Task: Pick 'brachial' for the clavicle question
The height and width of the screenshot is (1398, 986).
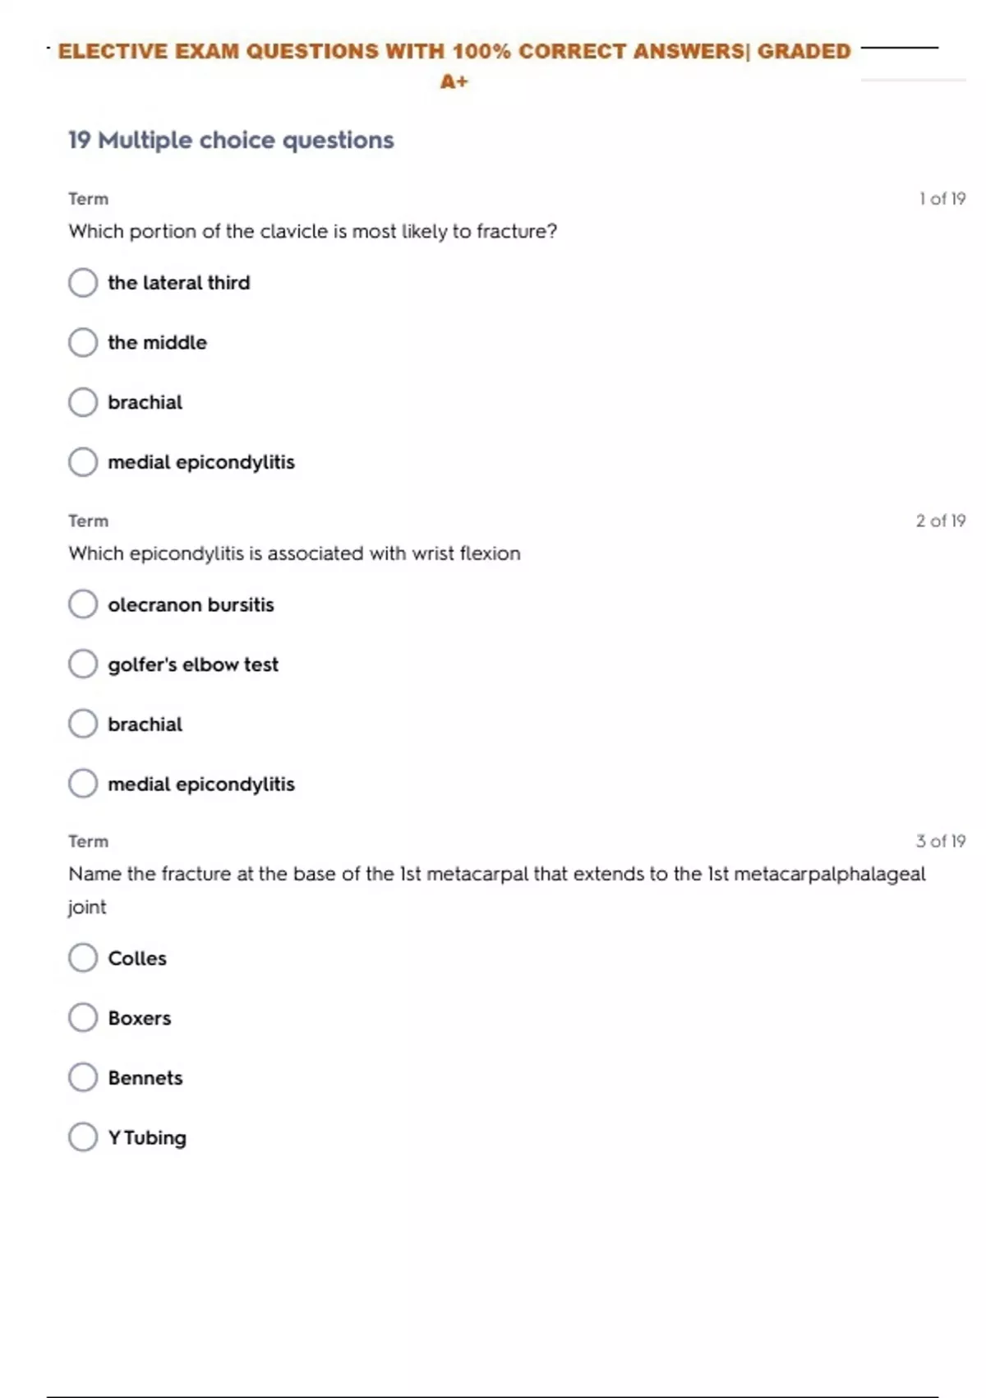Action: coord(83,402)
